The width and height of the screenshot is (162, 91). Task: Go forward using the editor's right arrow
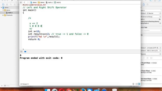click(28, 2)
